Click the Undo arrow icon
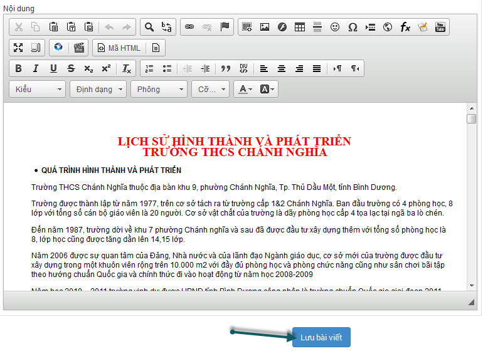 [x=109, y=27]
